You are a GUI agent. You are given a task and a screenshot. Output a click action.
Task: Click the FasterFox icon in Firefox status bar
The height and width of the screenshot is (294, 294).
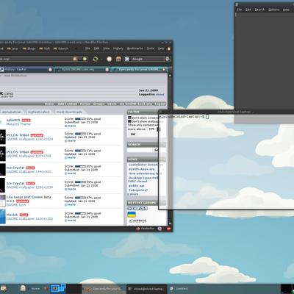pyautogui.click(x=137, y=229)
